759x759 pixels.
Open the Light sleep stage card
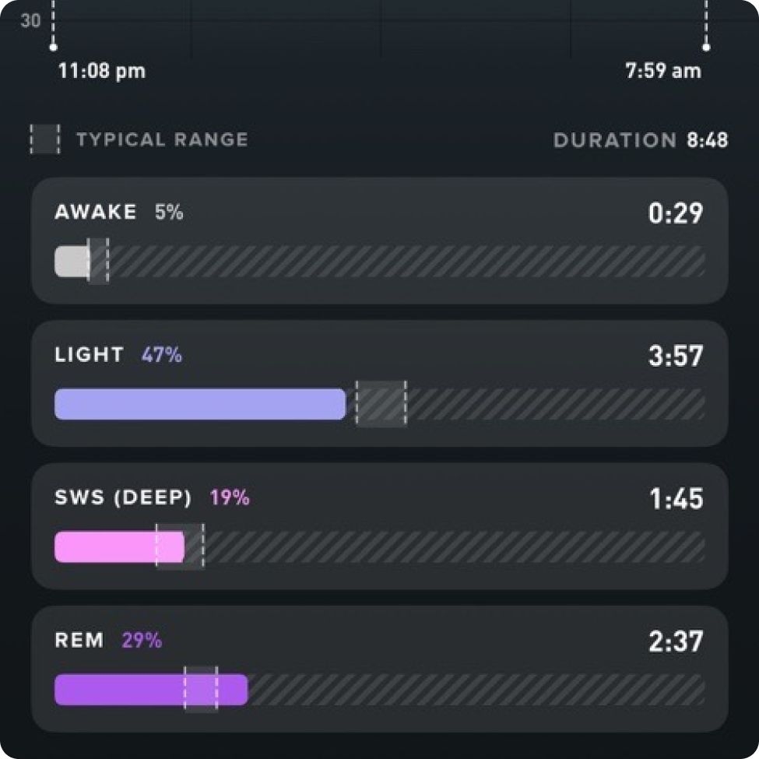coord(380,383)
